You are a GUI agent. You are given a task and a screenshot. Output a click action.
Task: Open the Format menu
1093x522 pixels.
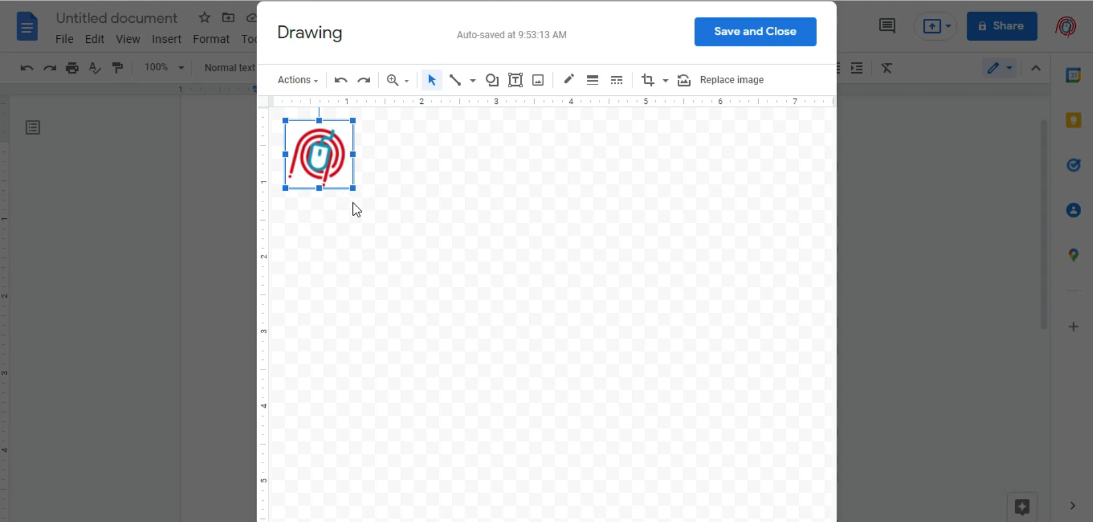point(211,39)
